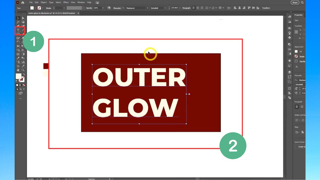This screenshot has height=180, width=320.
Task: Select the Artboard tool
Action: (x=18, y=66)
